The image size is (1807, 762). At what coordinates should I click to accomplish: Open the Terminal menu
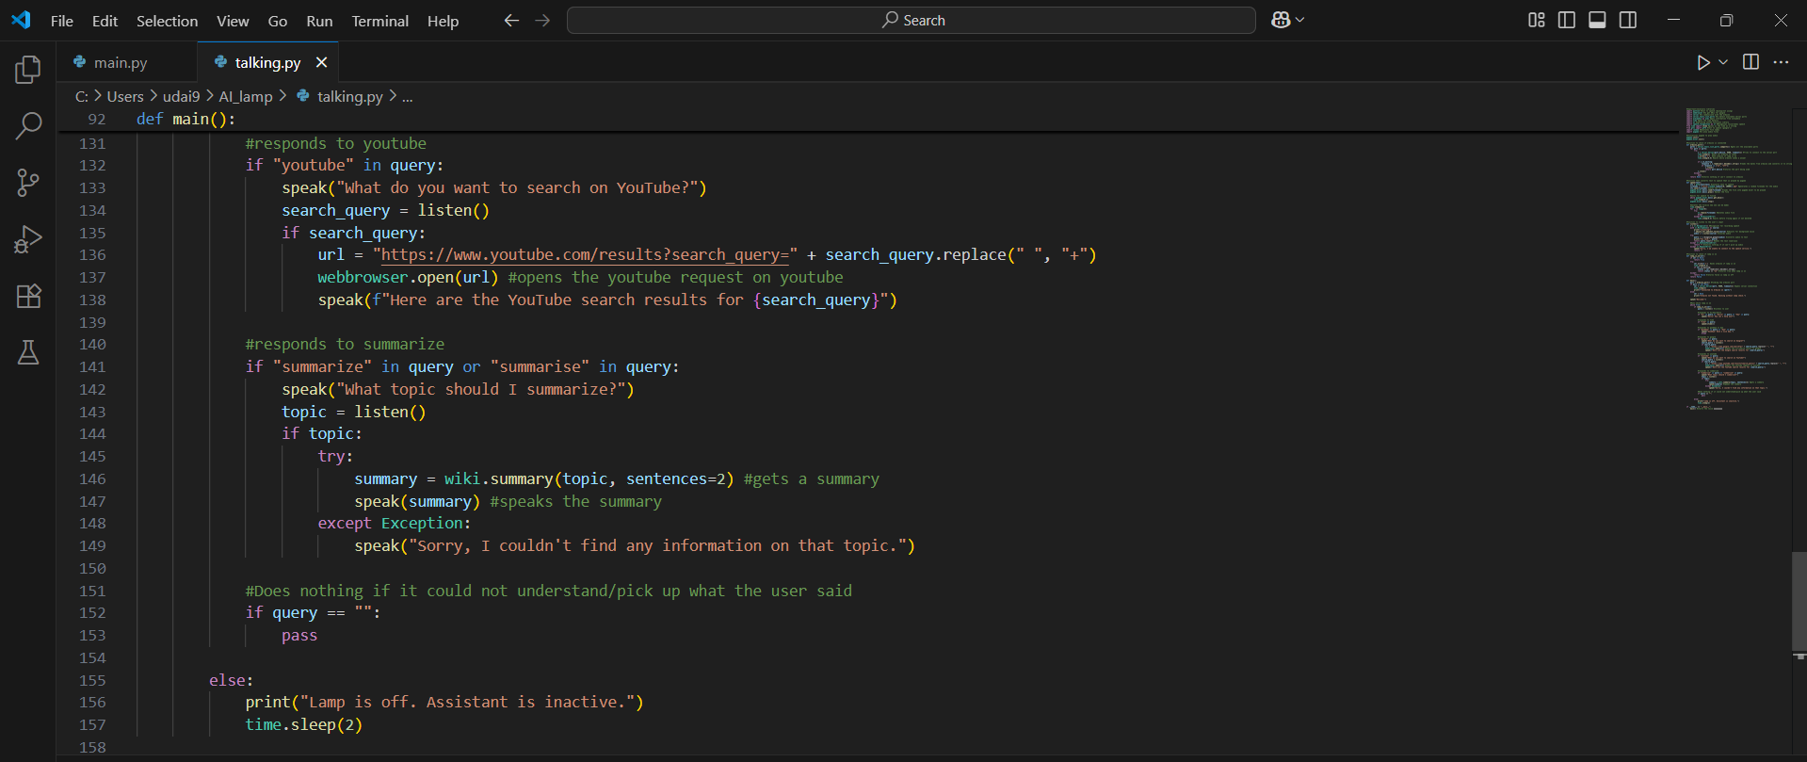(379, 21)
